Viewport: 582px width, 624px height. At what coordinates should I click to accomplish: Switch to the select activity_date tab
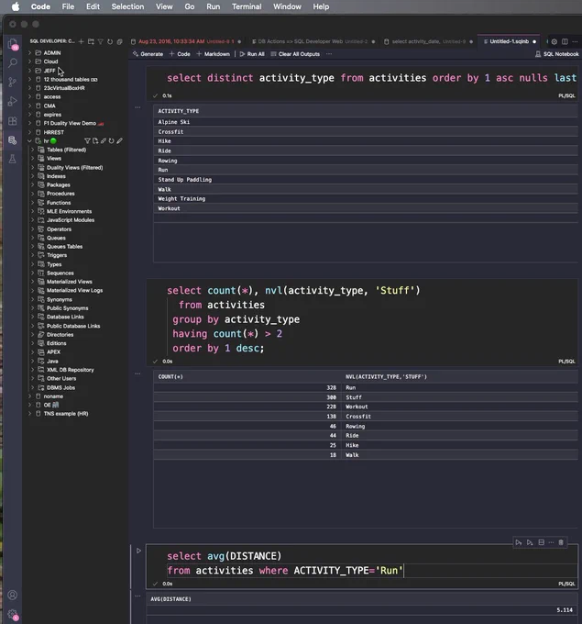429,41
